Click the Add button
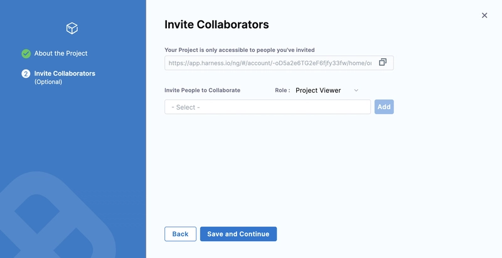Screen dimensions: 502x258 (x=384, y=107)
